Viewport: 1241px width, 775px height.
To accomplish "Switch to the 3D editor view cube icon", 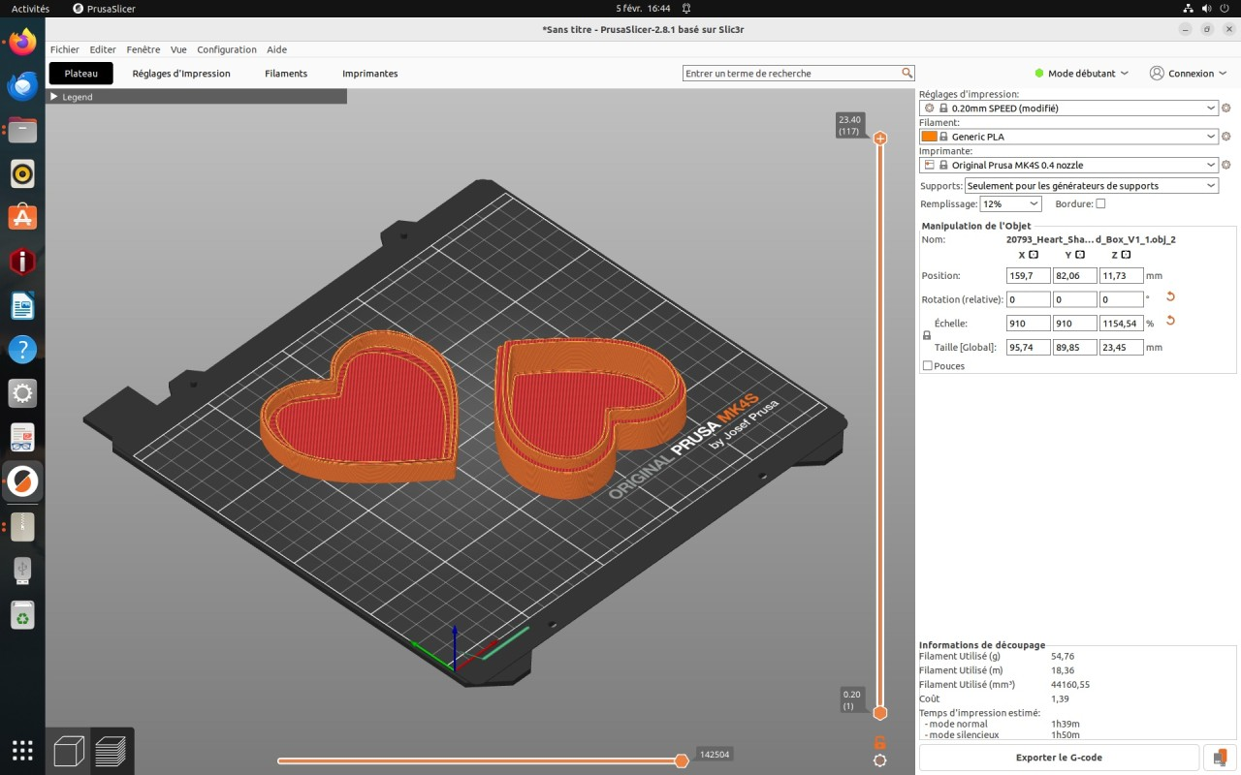I will point(68,752).
